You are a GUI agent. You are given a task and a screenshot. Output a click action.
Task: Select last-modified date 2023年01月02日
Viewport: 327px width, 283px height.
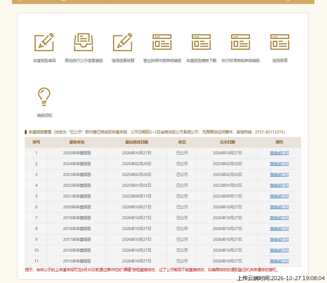coord(136,186)
